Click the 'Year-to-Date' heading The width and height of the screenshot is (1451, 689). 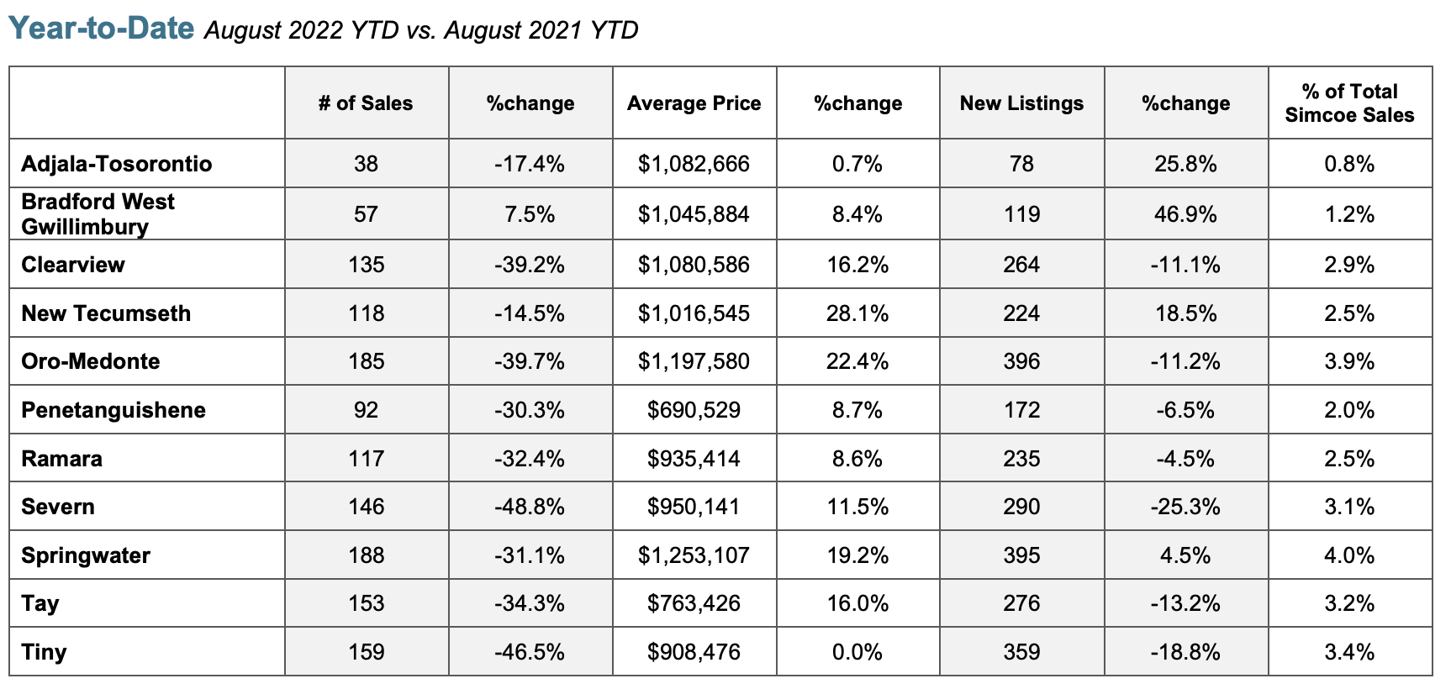[x=102, y=28]
